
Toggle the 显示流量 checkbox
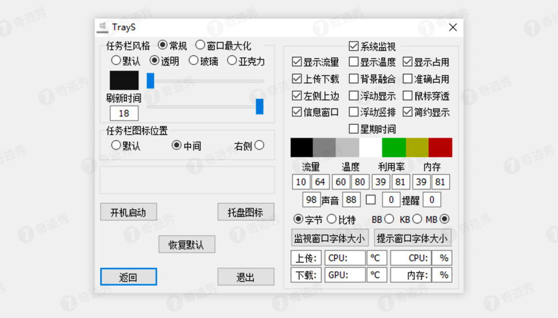[x=297, y=62]
